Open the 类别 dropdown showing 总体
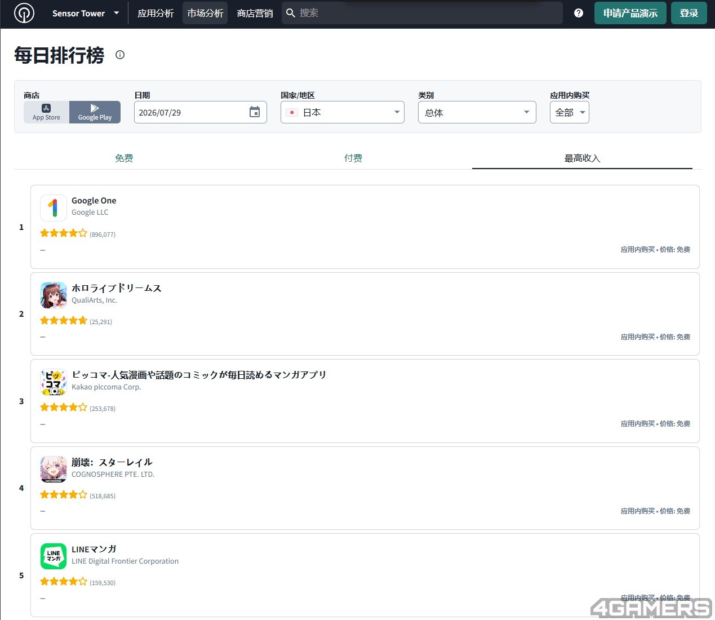Image resolution: width=715 pixels, height=620 pixels. tap(477, 112)
